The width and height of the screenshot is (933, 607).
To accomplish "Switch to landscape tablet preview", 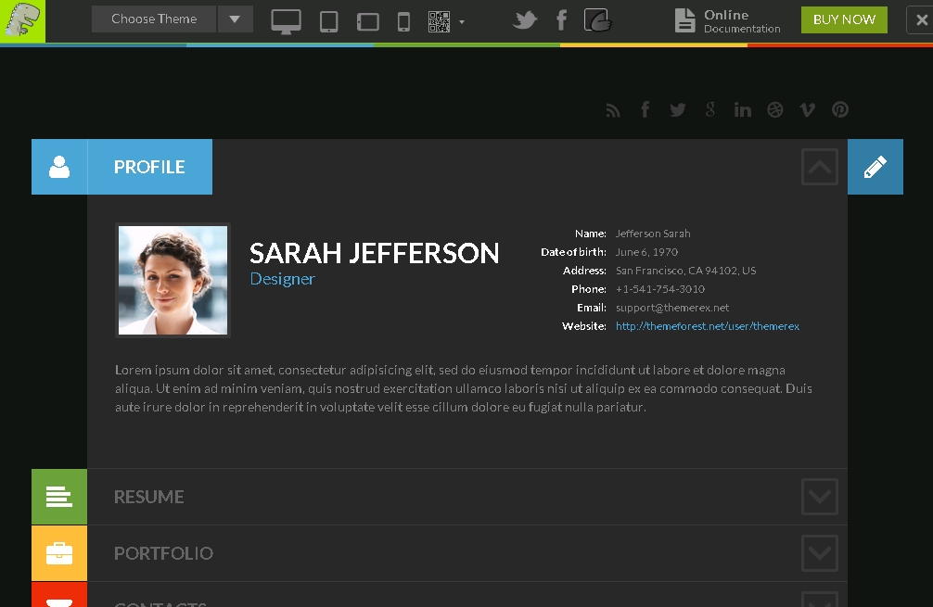I will click(x=367, y=21).
